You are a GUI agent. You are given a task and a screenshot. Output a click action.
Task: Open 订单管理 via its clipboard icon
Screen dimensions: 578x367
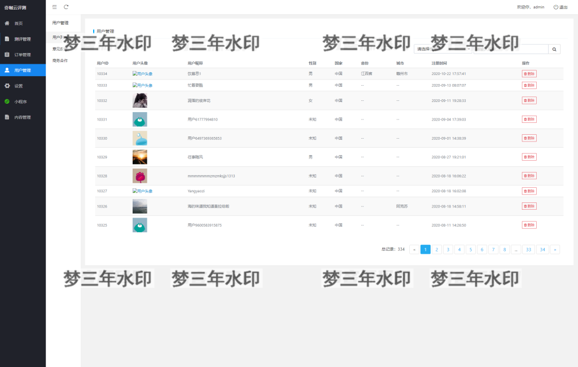pyautogui.click(x=7, y=55)
